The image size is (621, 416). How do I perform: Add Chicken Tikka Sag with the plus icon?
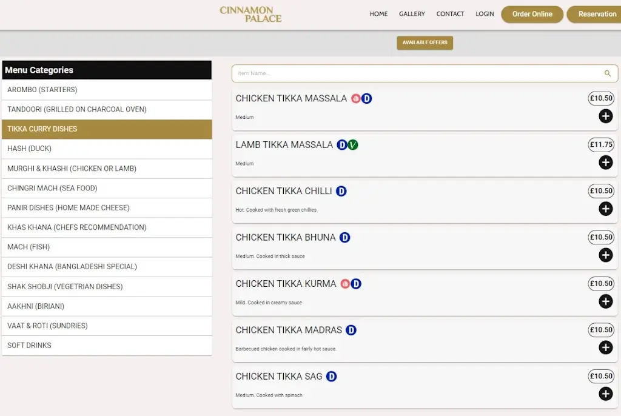point(605,394)
